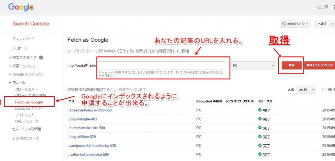Open the ヘルプ help dropdown
This screenshot has height=161, width=335.
click(325, 24)
